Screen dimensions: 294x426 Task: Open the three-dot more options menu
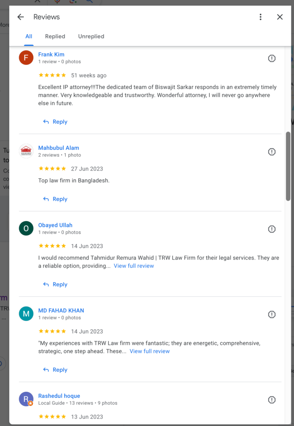[260, 17]
